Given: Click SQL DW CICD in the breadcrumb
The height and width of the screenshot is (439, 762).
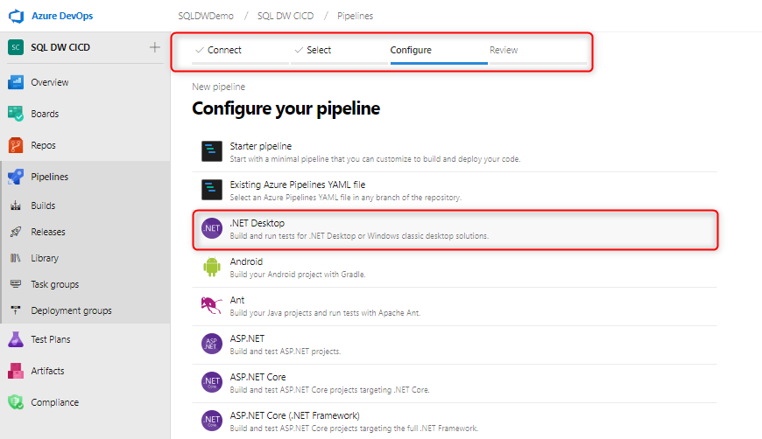Looking at the screenshot, I should [x=286, y=16].
